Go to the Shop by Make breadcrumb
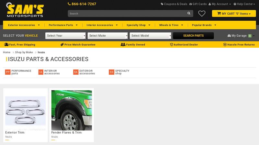Image resolution: width=259 pixels, height=145 pixels. point(24,52)
